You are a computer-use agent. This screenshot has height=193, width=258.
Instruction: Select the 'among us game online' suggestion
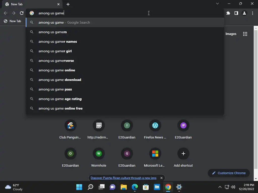coord(125,70)
